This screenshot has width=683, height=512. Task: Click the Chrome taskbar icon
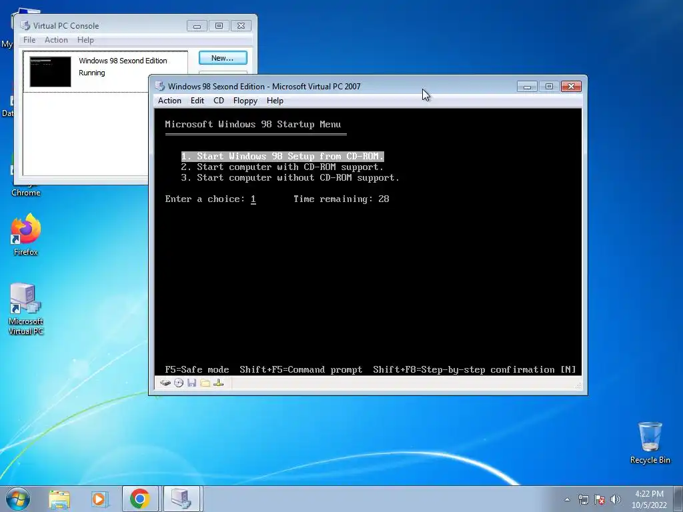pos(140,499)
